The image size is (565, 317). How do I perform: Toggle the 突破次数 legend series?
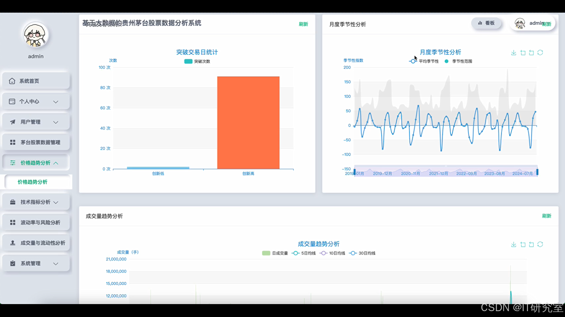(197, 61)
